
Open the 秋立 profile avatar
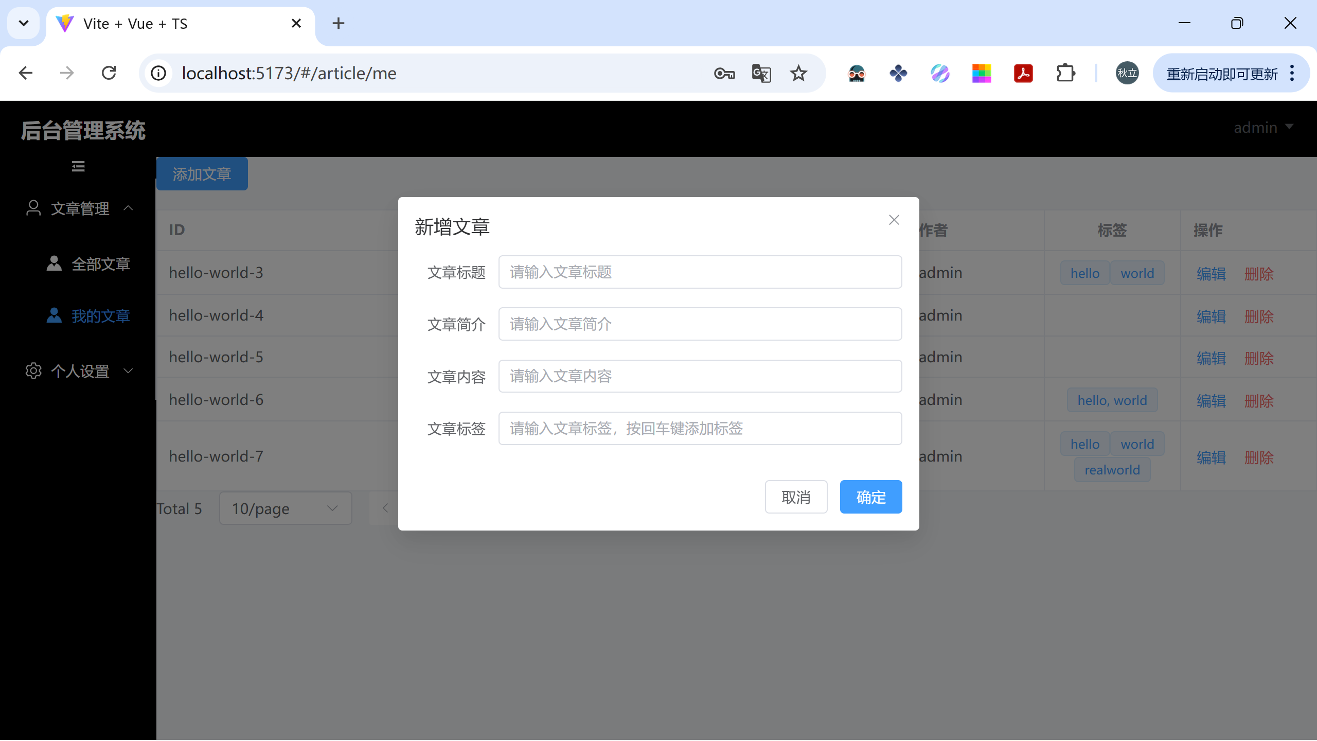[1127, 73]
